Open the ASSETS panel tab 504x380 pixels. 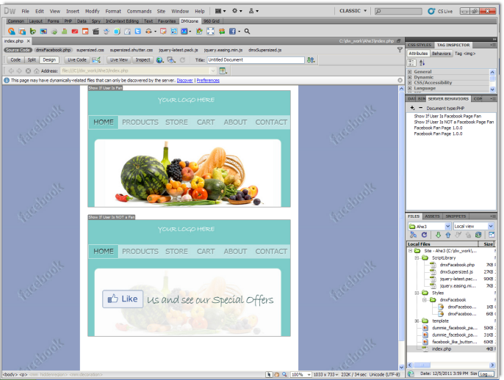[x=432, y=216]
